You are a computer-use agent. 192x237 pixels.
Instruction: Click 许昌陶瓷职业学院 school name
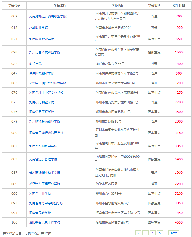[41, 73]
